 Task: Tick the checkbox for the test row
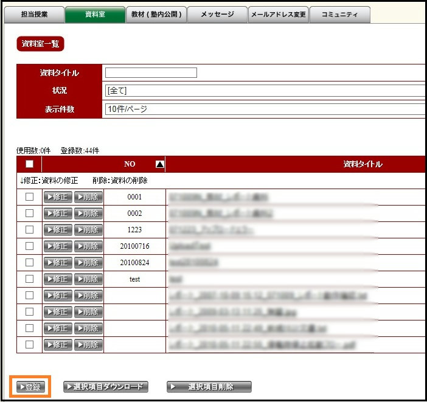[x=29, y=279]
